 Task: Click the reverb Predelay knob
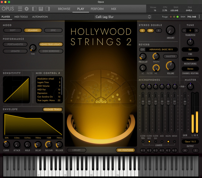[x=143, y=56]
